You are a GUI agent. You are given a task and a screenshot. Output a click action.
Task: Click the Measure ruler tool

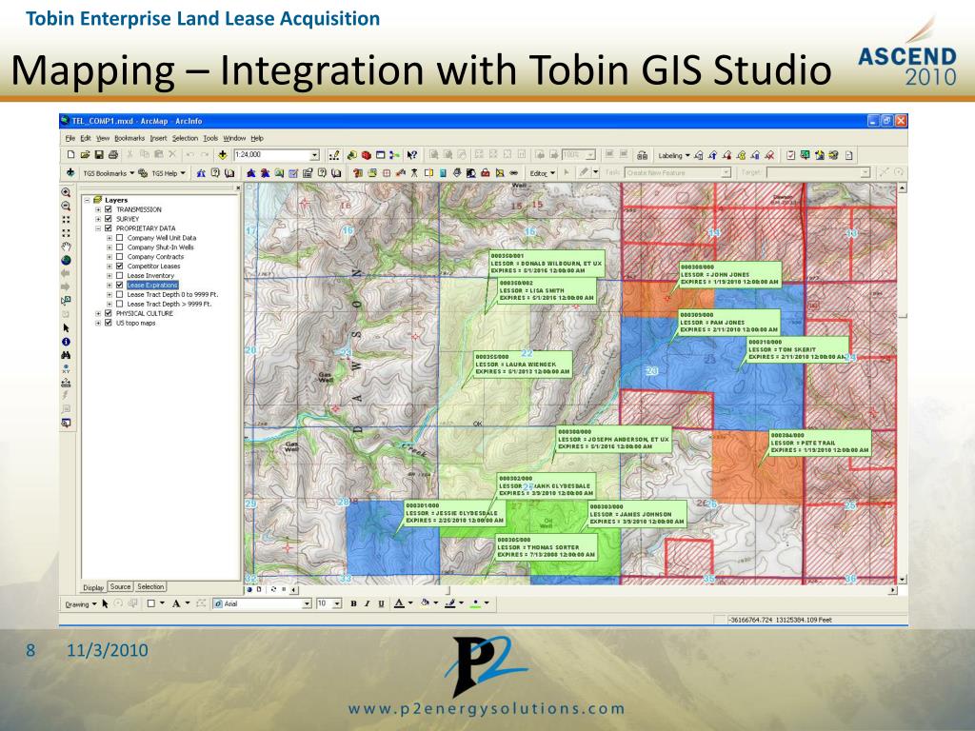(66, 383)
